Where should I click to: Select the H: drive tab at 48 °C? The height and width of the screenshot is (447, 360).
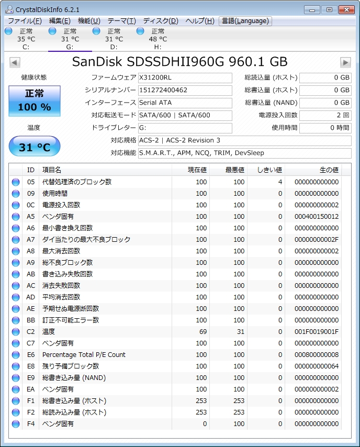(157, 39)
